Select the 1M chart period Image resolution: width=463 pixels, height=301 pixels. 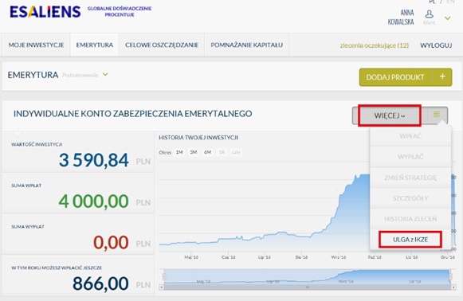coord(179,152)
